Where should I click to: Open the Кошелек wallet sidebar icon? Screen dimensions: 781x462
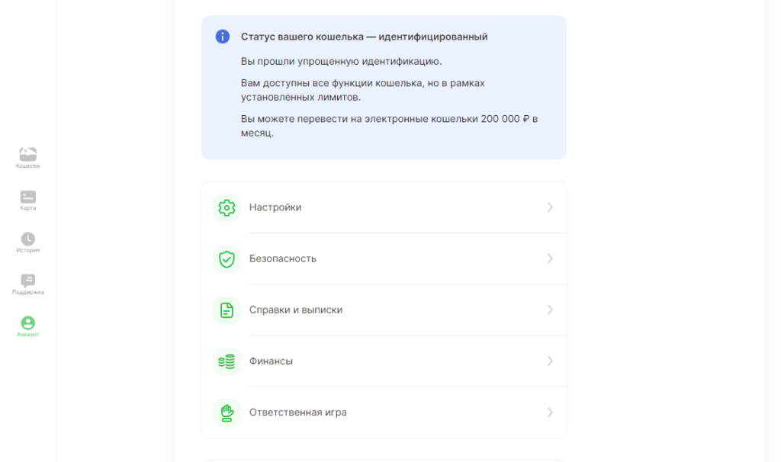(x=28, y=154)
